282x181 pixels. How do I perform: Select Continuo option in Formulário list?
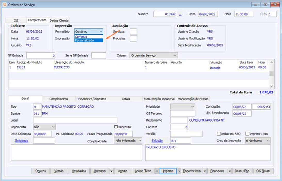[x=89, y=37]
